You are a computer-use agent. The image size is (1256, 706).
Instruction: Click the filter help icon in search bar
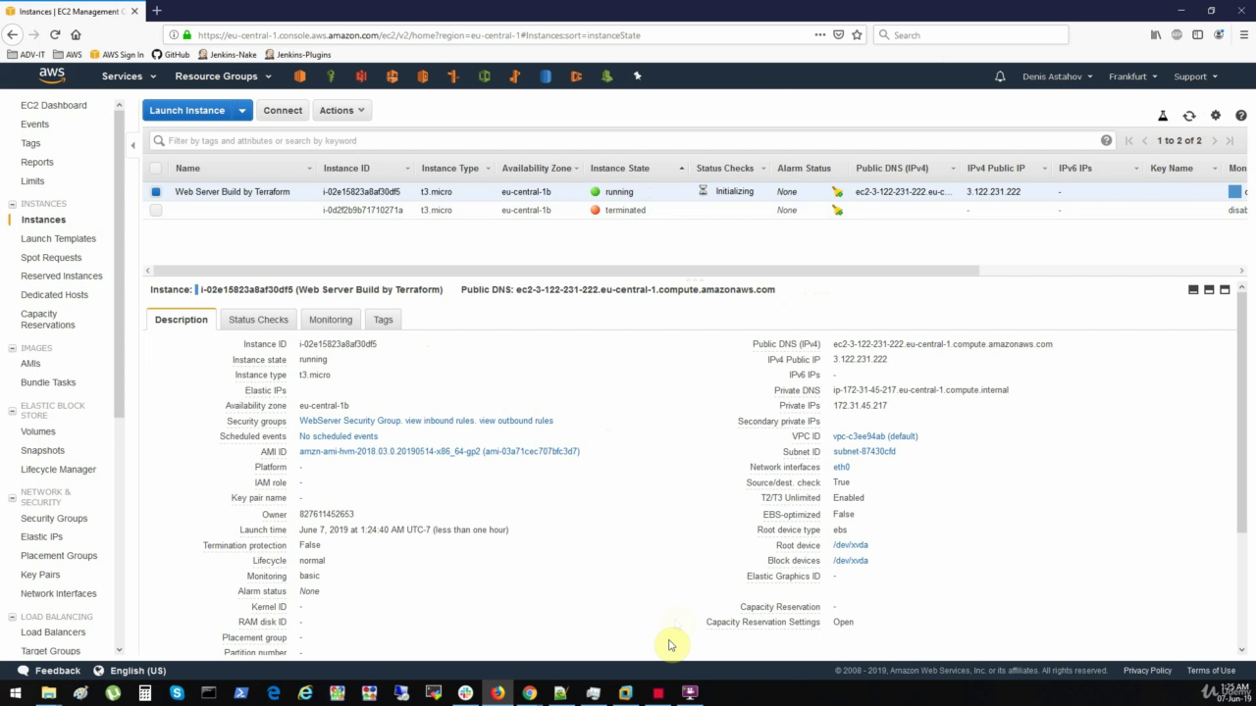point(1107,140)
